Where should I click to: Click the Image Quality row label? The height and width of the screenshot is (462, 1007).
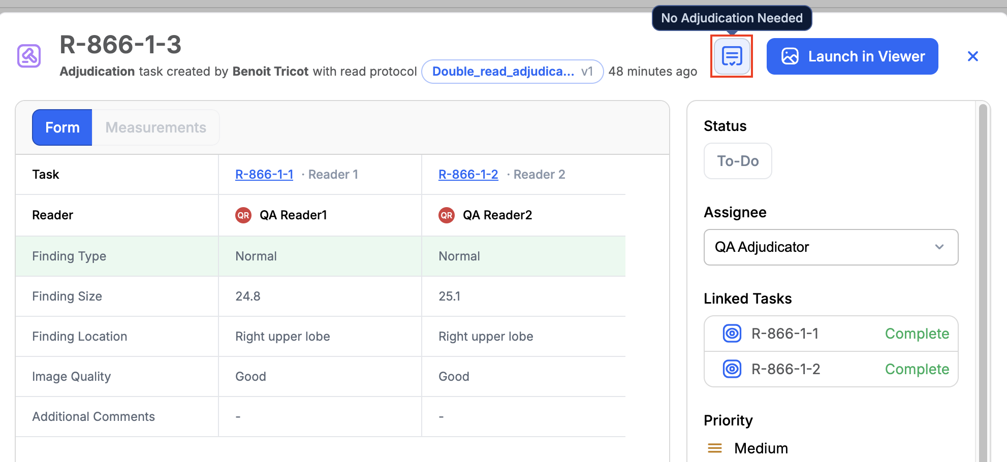(x=71, y=377)
